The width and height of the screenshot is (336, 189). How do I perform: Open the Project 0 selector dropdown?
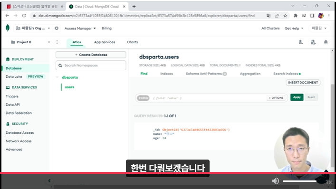click(x=30, y=42)
